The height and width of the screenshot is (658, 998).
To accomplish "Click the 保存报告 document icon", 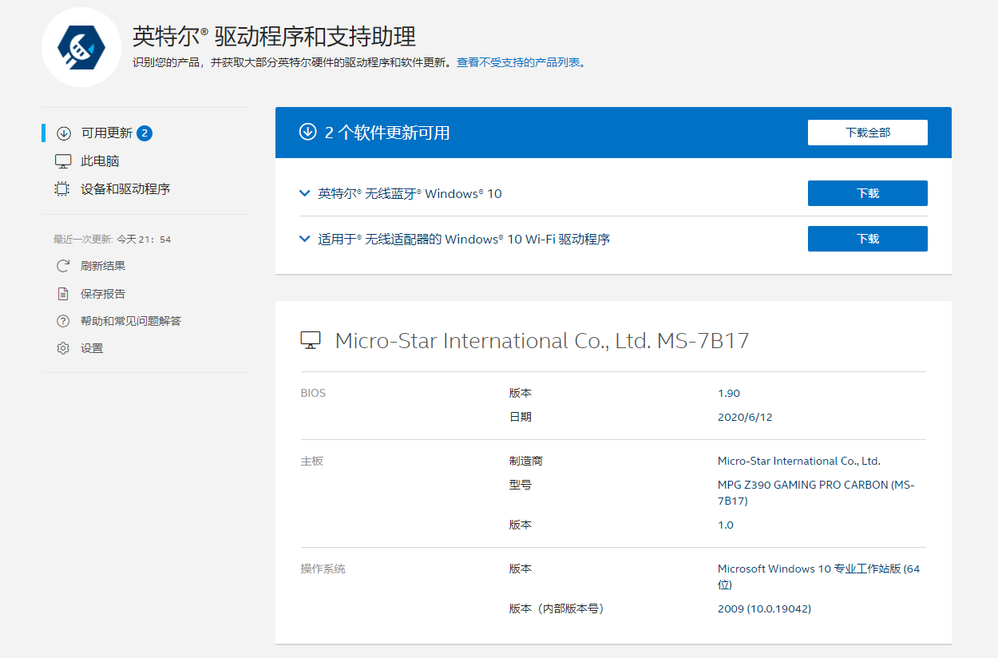I will point(63,293).
